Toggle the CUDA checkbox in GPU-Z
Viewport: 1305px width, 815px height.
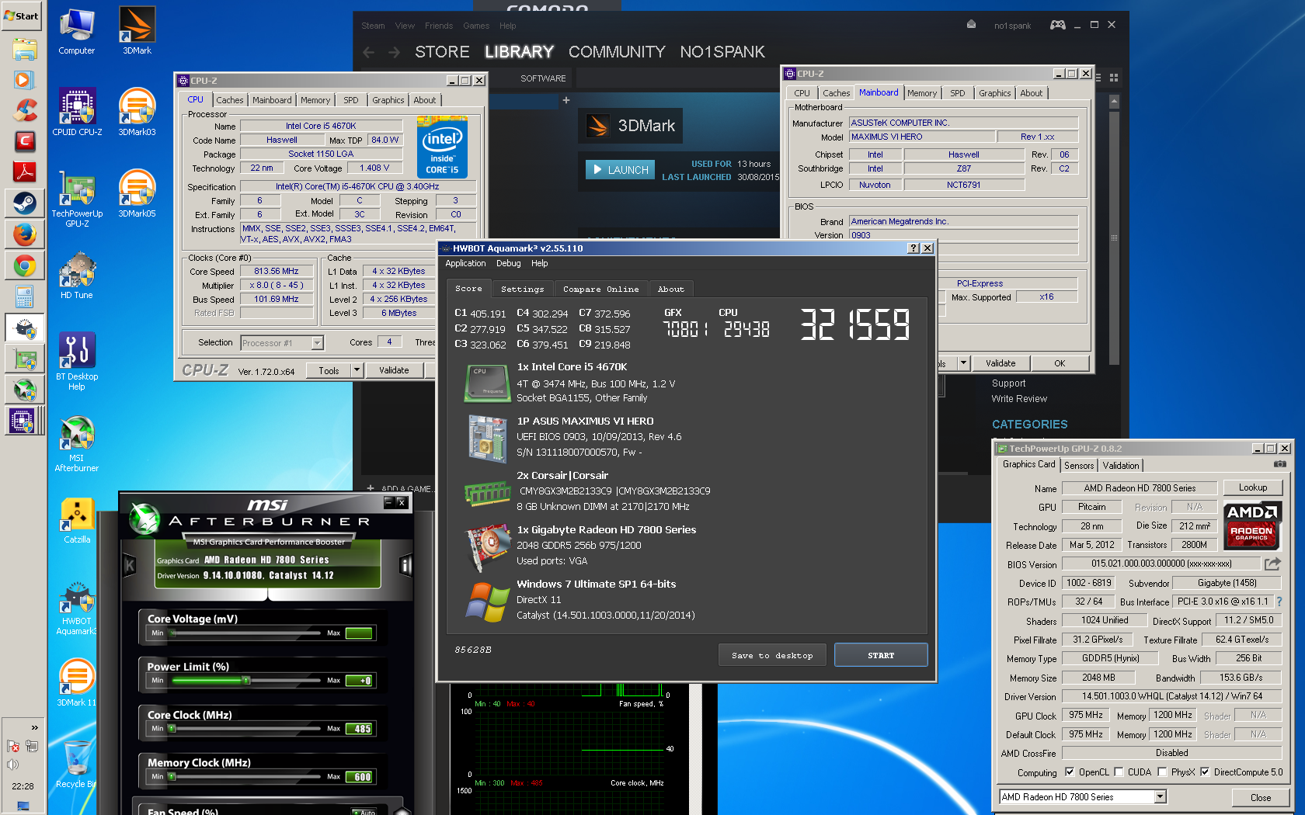point(1119,772)
